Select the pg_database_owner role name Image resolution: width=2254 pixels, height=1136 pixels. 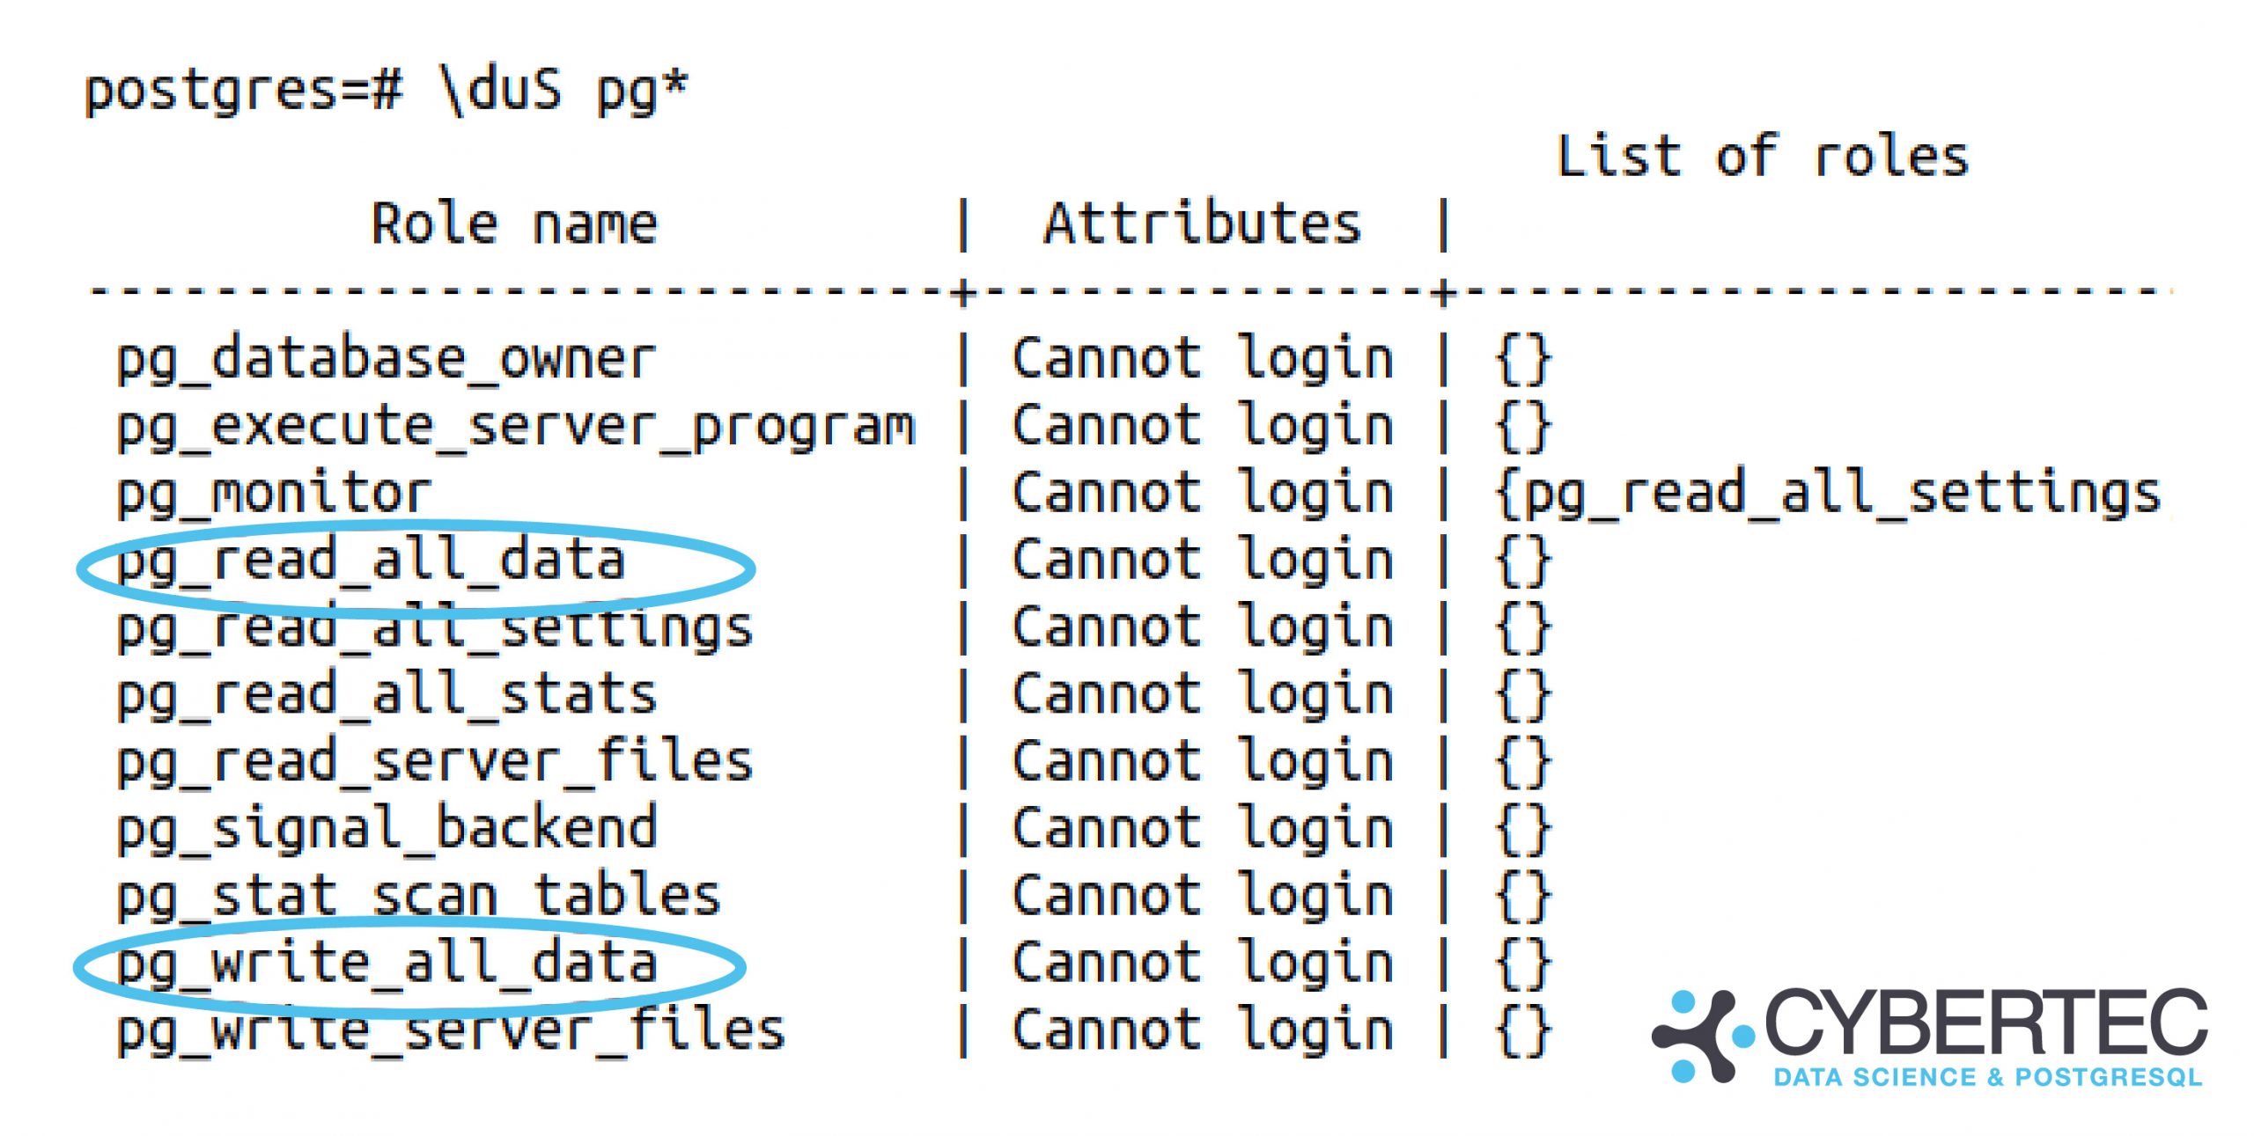pyautogui.click(x=387, y=360)
